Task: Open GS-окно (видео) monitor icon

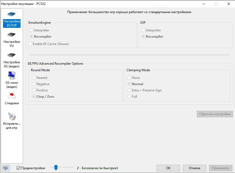Action: 11,75
